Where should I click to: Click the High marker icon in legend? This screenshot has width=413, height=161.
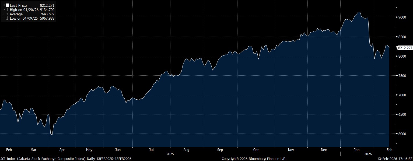(7, 10)
